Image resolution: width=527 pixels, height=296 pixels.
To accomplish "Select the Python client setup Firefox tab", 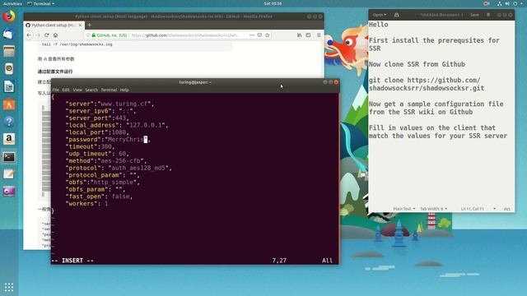I will click(53, 25).
